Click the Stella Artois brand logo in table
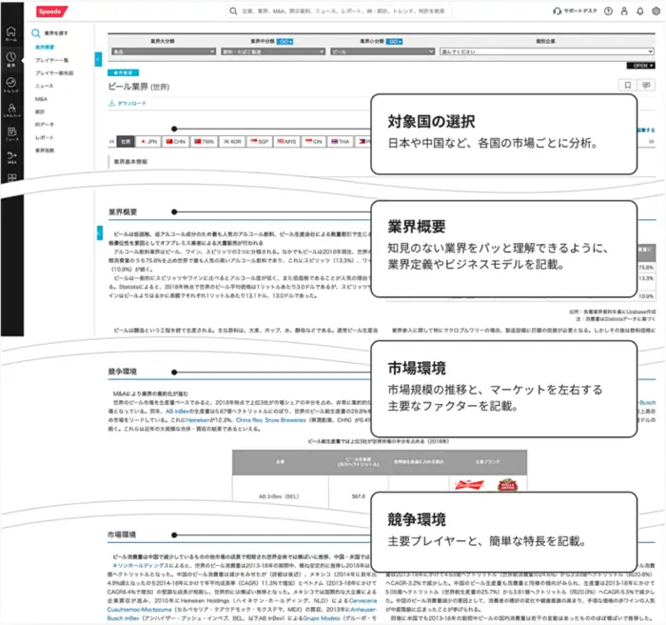Viewport: 666px width, 625px height. tap(508, 485)
